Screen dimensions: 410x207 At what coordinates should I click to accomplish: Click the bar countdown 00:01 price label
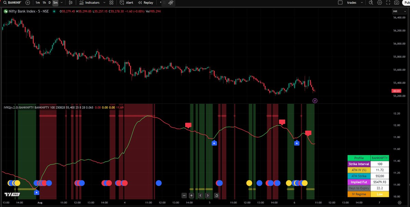click(397, 91)
